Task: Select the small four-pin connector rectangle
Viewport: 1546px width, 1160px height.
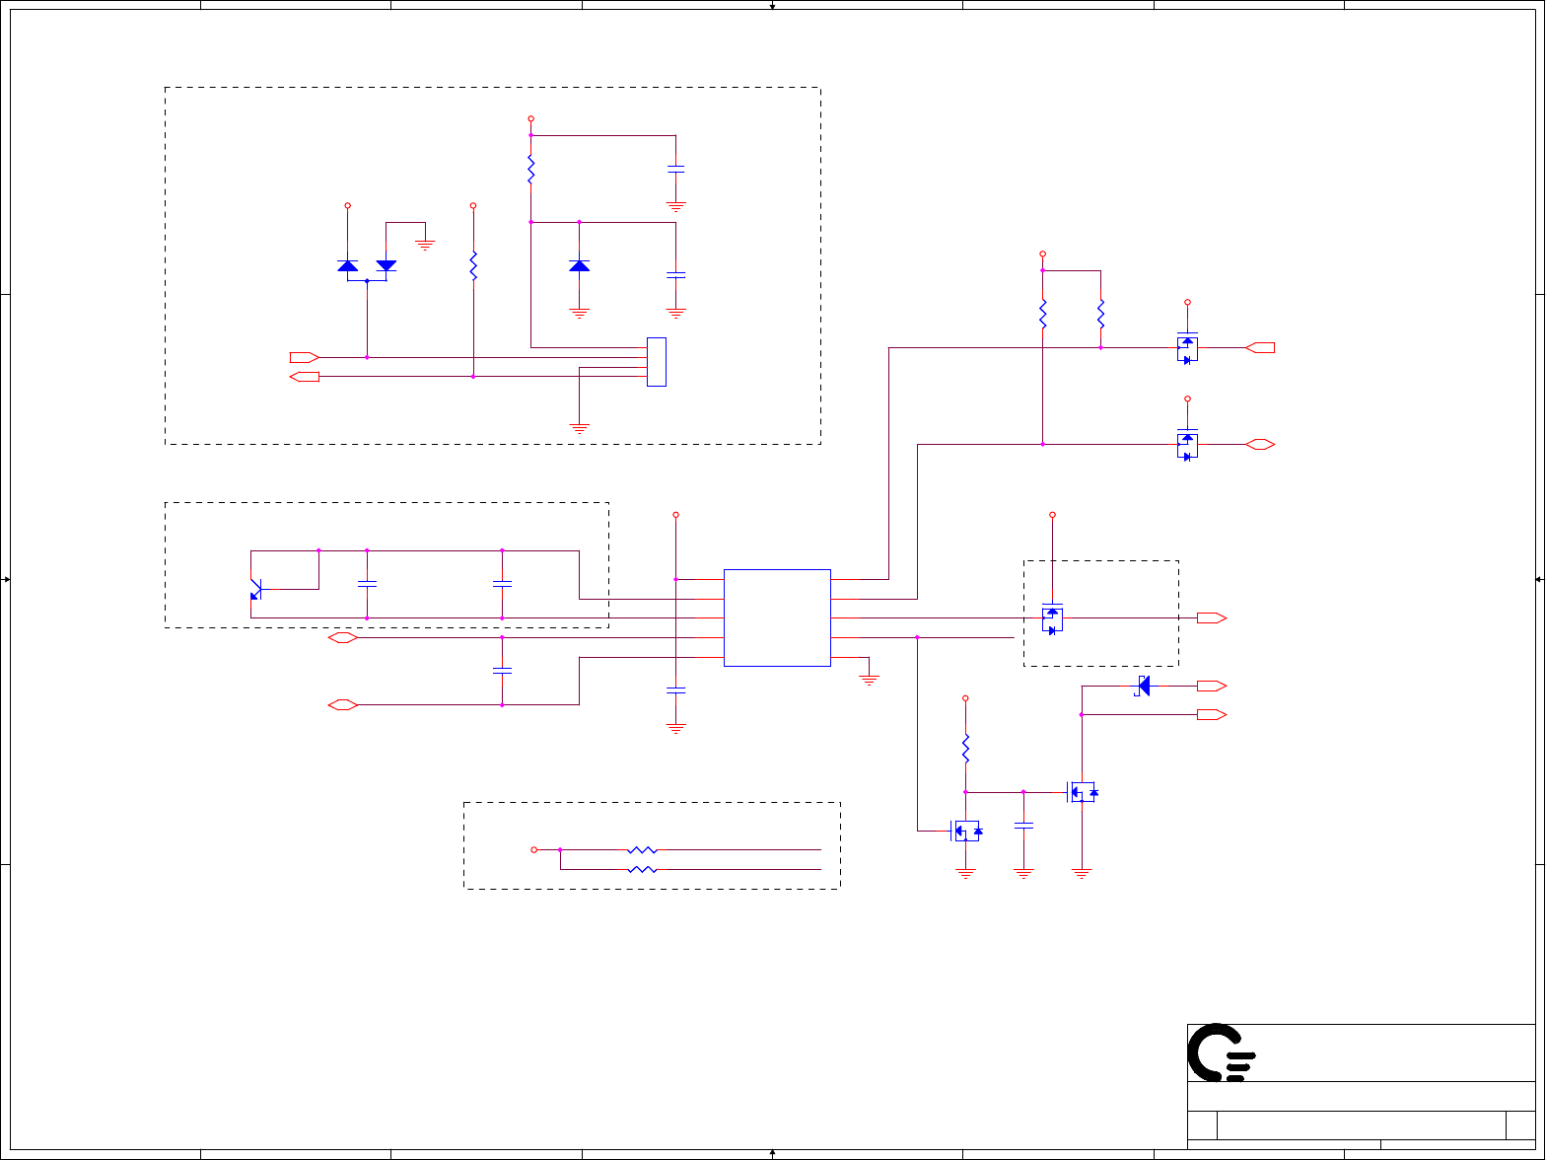Action: pos(657,362)
